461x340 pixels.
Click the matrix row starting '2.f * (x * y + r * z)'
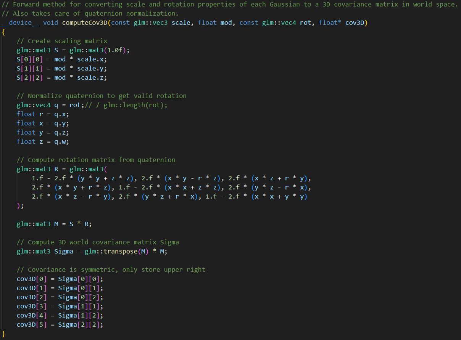coord(172,187)
